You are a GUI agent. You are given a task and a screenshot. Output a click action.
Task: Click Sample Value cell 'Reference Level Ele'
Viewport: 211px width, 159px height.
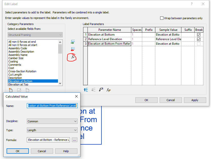[x=168, y=39]
